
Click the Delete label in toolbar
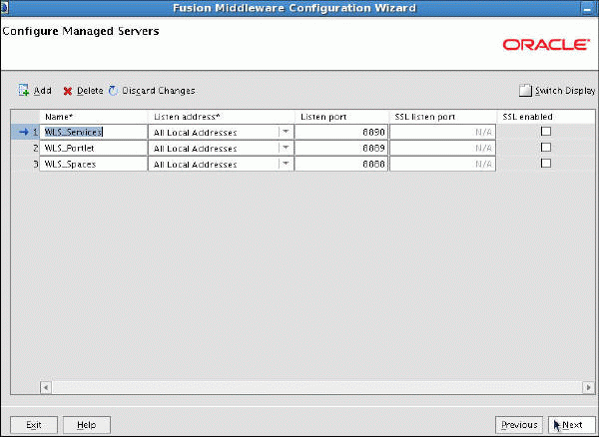tap(90, 91)
